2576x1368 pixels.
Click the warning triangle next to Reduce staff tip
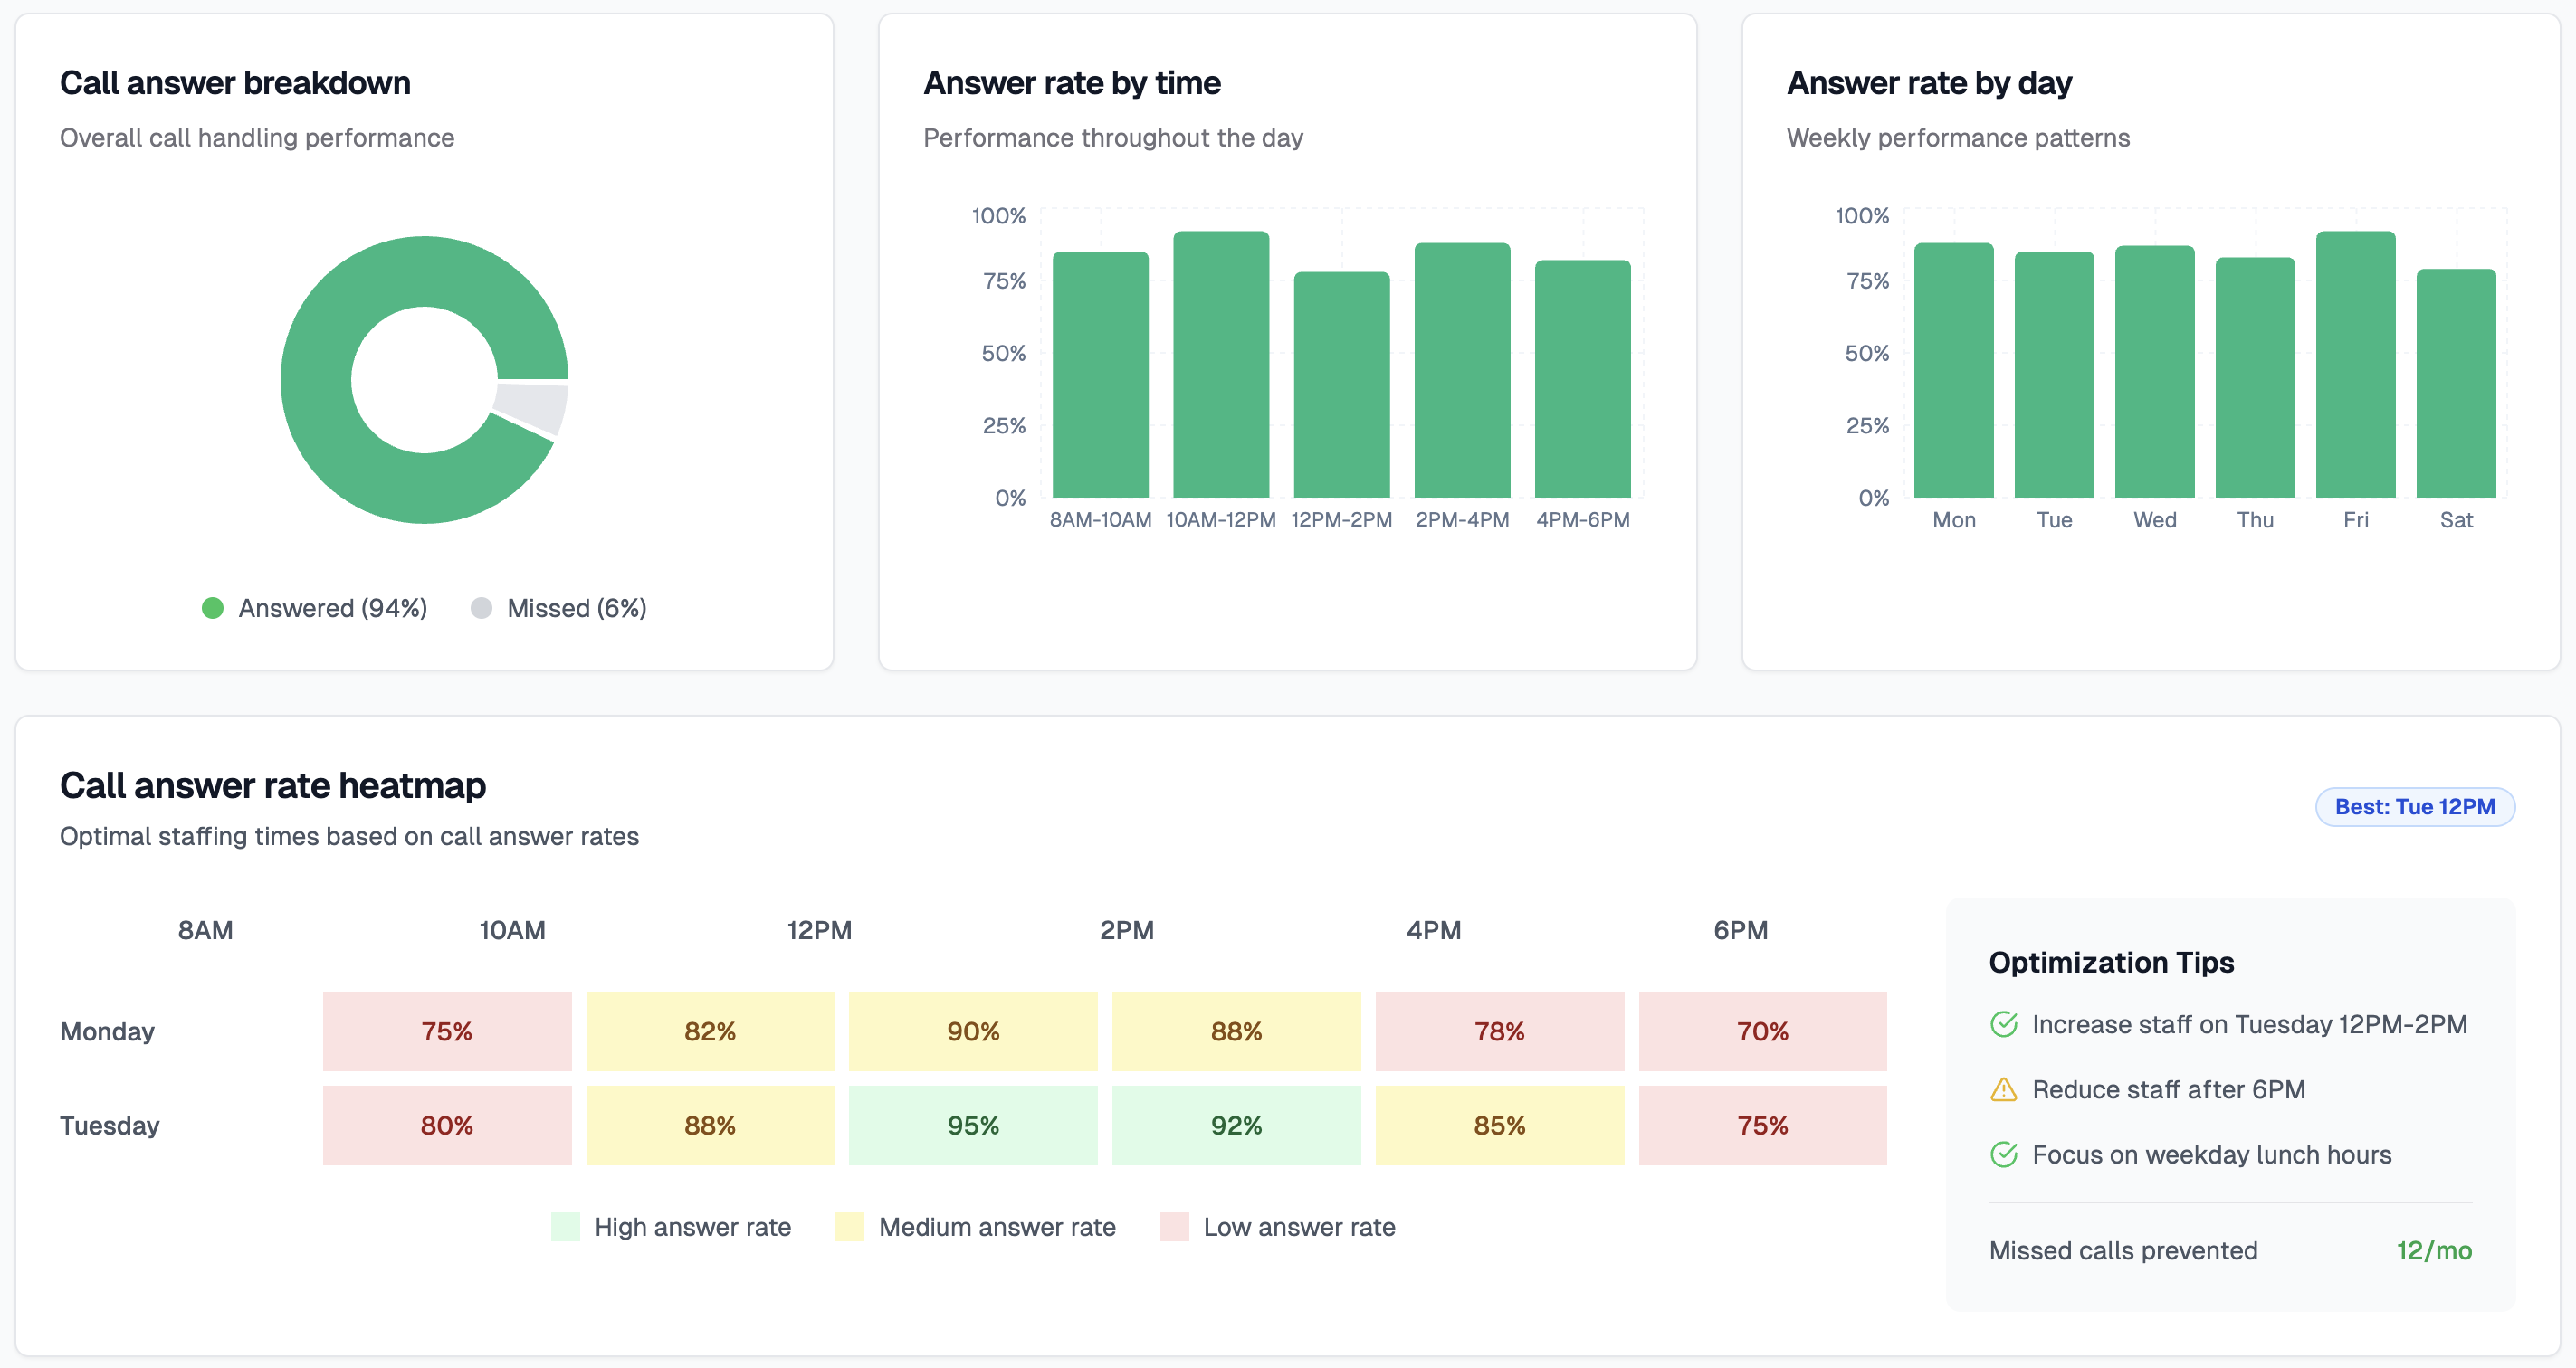coord(2003,1090)
